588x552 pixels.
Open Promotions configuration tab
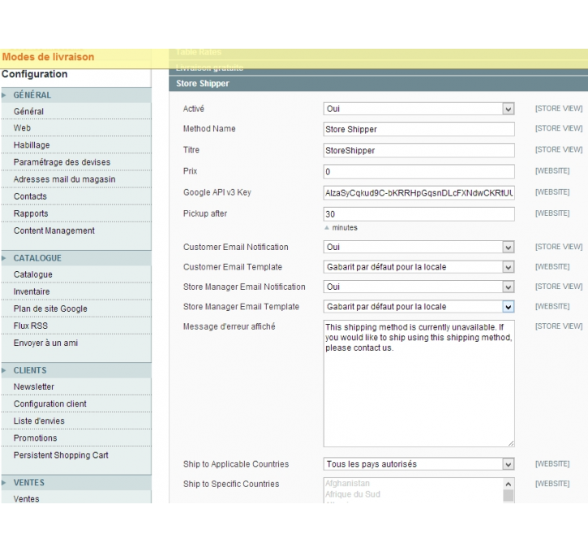click(x=76, y=438)
